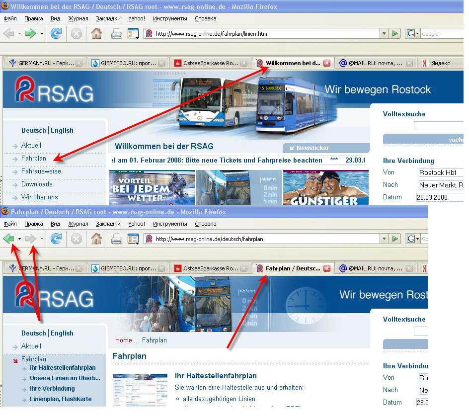Go to Home page in Willkommen window
The image size is (469, 419).
pos(96,33)
